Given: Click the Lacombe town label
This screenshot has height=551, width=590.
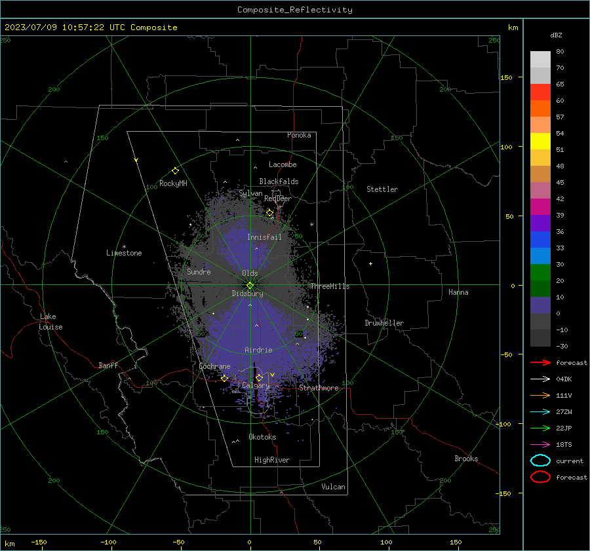Looking at the screenshot, I should pos(282,164).
